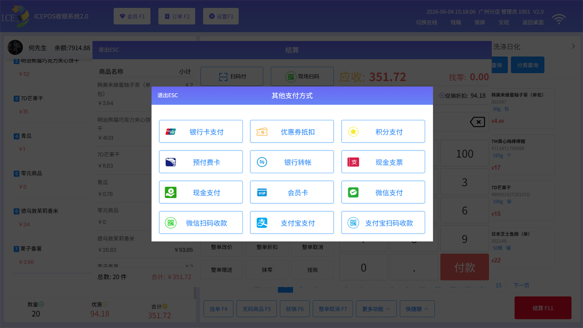Screen dimensions: 583x328
Task: Click the coupon deduction ticket icon
Action: click(x=262, y=131)
